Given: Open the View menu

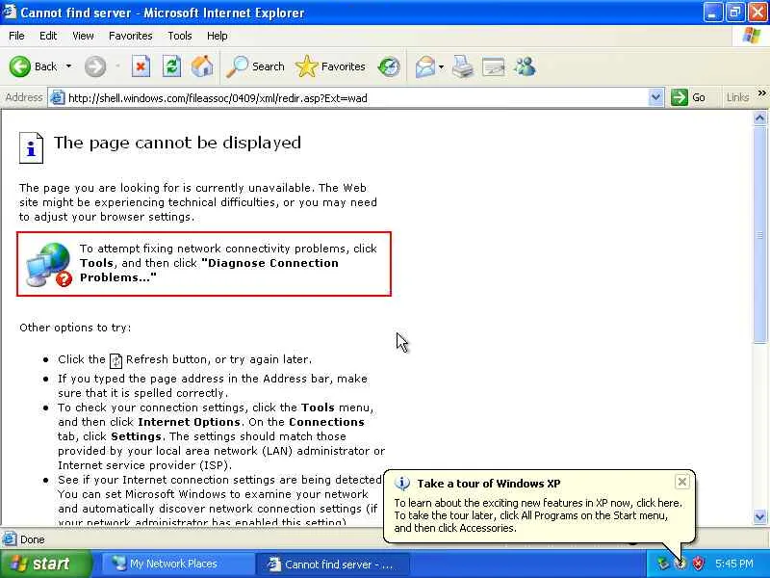Looking at the screenshot, I should pyautogui.click(x=83, y=36).
